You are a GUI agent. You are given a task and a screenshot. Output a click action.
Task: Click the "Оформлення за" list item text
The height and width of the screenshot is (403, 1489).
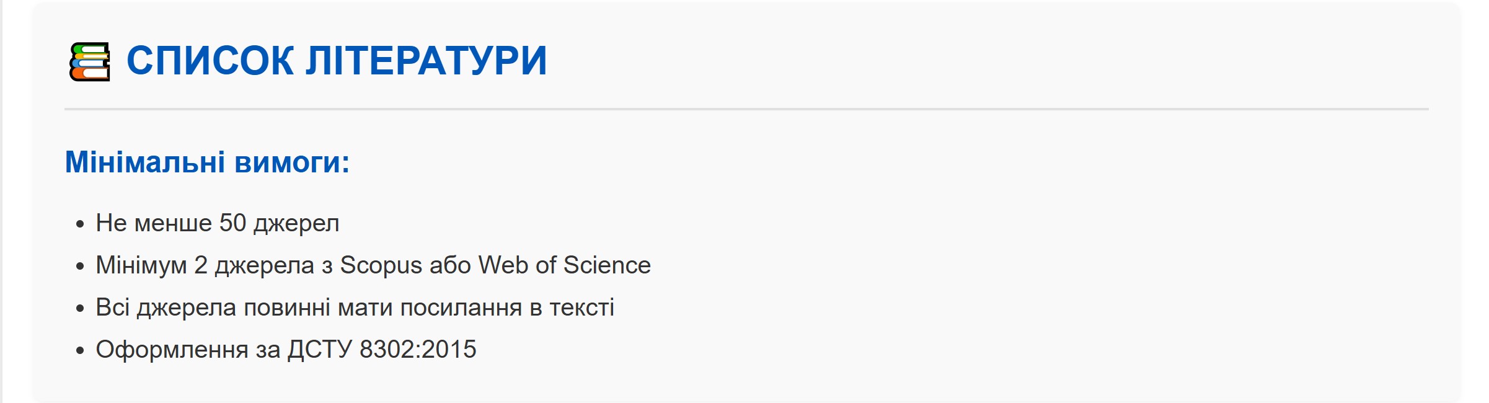point(188,350)
